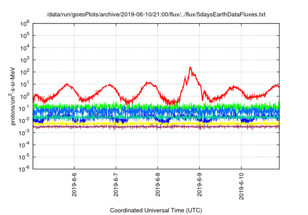Click the Coordinated Universal Time (UTC) axis title

[156, 211]
